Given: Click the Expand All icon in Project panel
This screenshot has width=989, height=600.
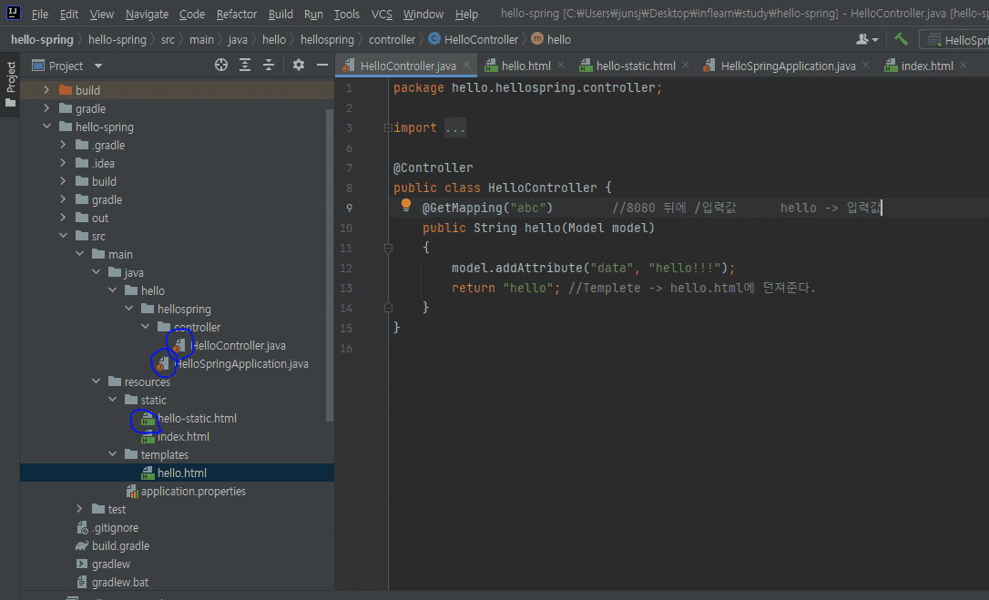Looking at the screenshot, I should [245, 66].
